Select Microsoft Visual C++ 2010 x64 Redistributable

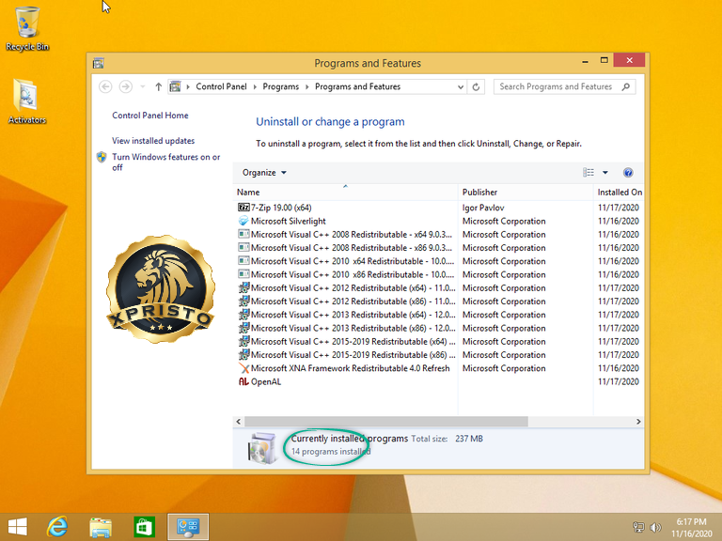coord(438,261)
